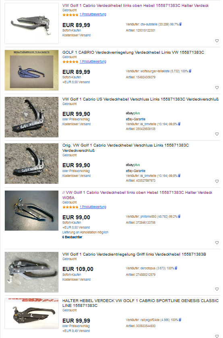Click top-rated badge beside wolfsburger-teilekiste rating

click(190, 71)
